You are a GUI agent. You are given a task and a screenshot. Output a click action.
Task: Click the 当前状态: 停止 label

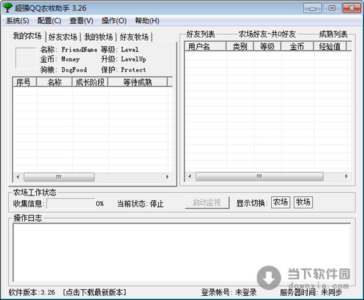141,204
